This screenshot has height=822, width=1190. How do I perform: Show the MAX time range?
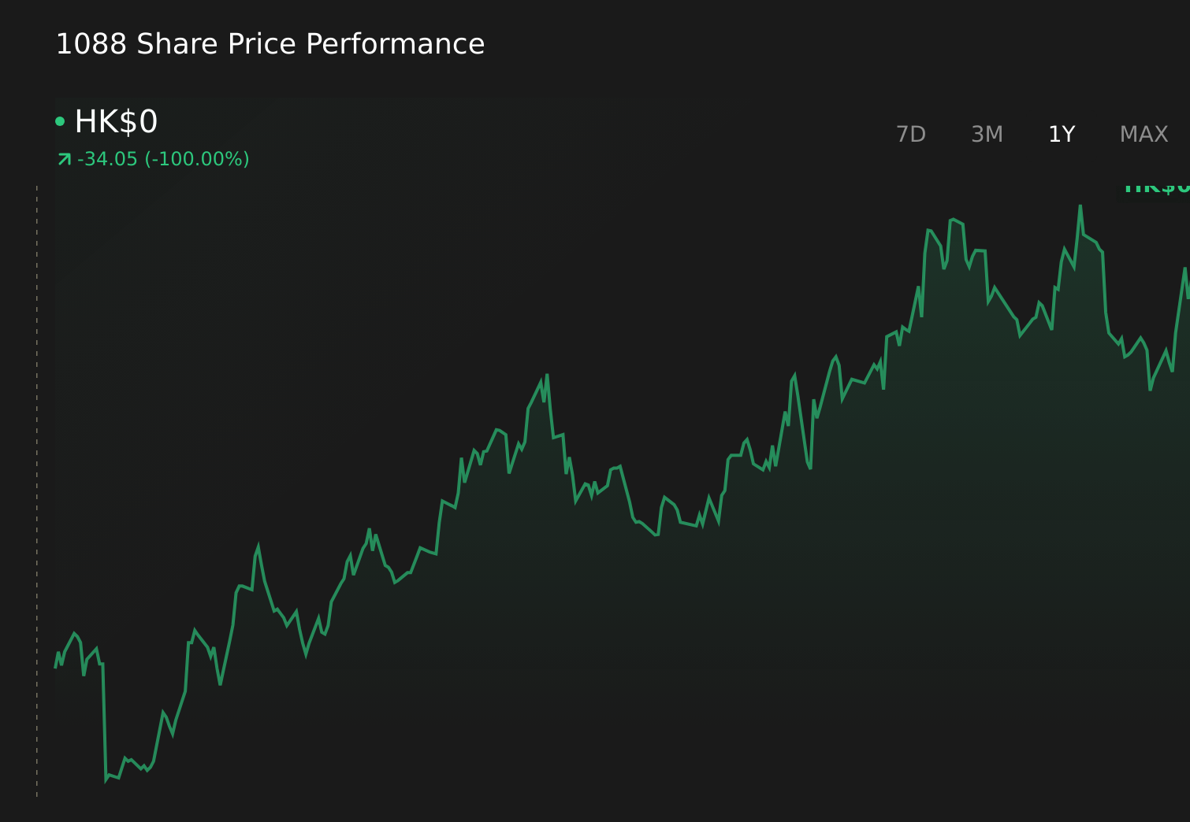coord(1144,135)
